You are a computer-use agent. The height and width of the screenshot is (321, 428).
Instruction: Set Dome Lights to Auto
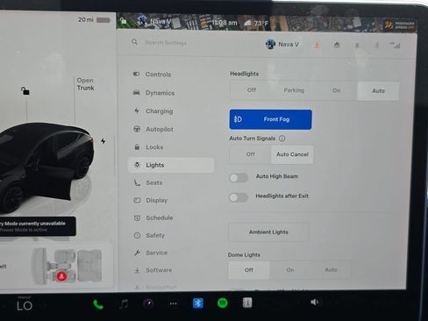[x=331, y=270]
